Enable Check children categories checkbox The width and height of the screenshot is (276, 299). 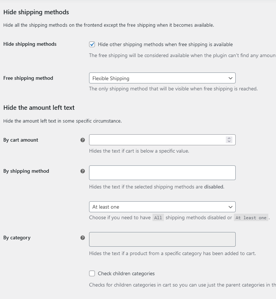[92, 273]
